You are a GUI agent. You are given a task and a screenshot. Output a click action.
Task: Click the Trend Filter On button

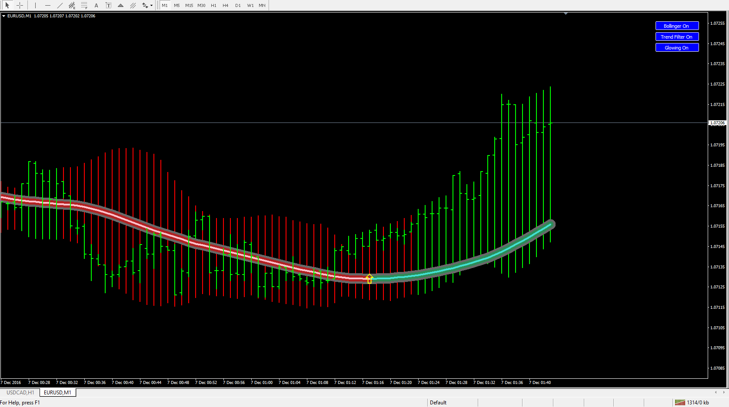pyautogui.click(x=677, y=37)
